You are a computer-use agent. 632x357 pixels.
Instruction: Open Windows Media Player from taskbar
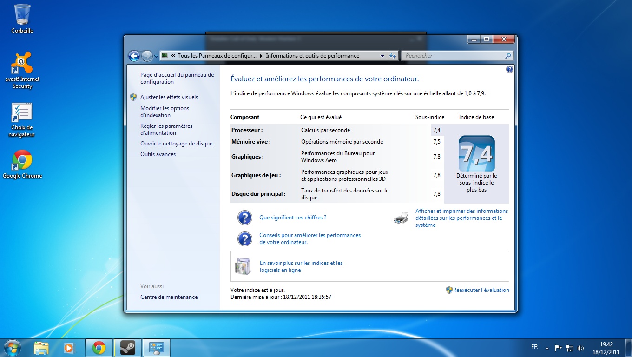pos(69,348)
